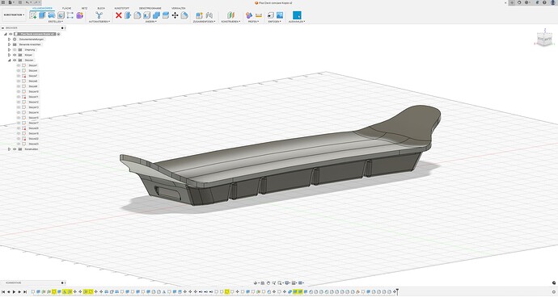Image resolution: width=558 pixels, height=297 pixels.
Task: Collapse the Skizzen folder
Action: [x=9, y=61]
